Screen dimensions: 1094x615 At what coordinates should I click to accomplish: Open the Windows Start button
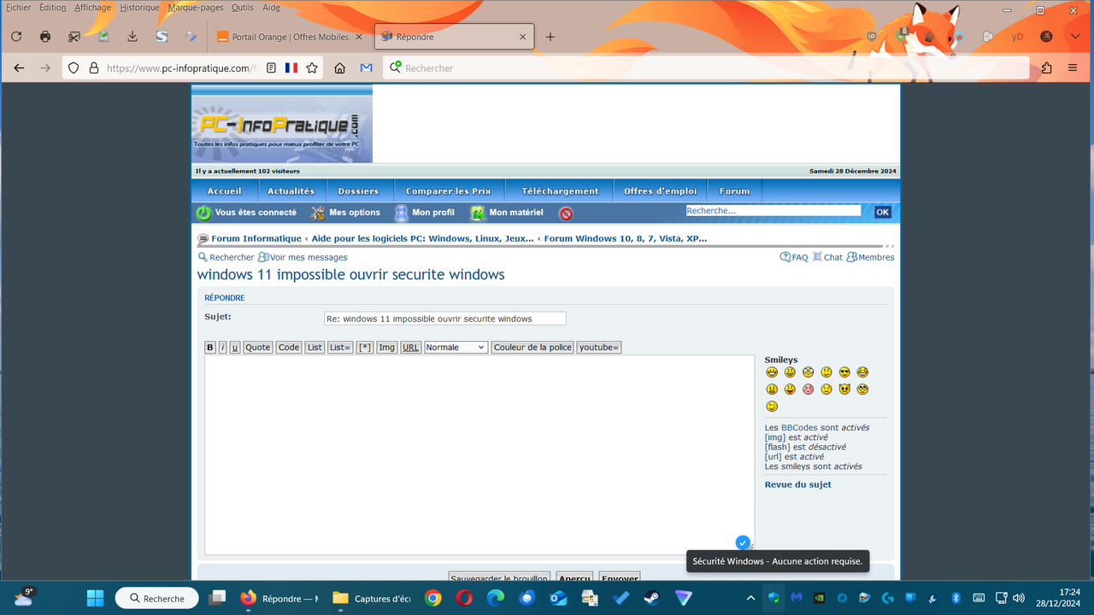coord(95,598)
